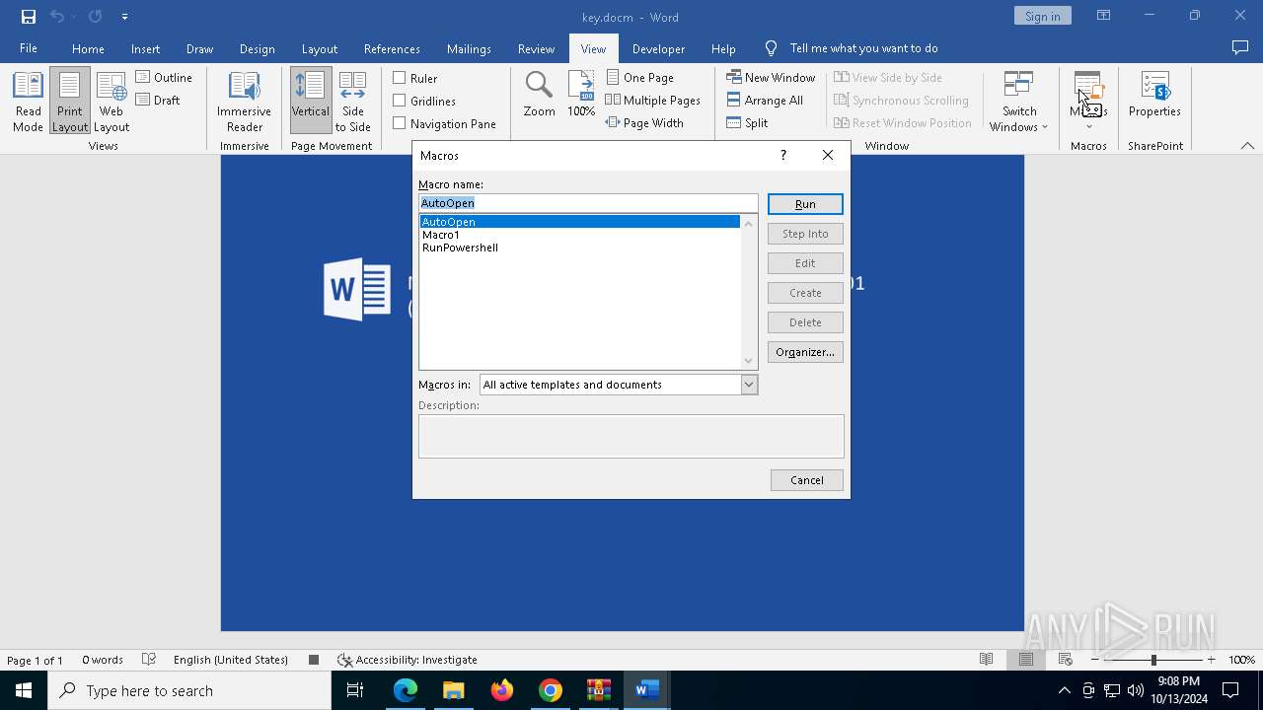1263x710 pixels.
Task: Click macro recording status bar icon
Action: point(314,660)
